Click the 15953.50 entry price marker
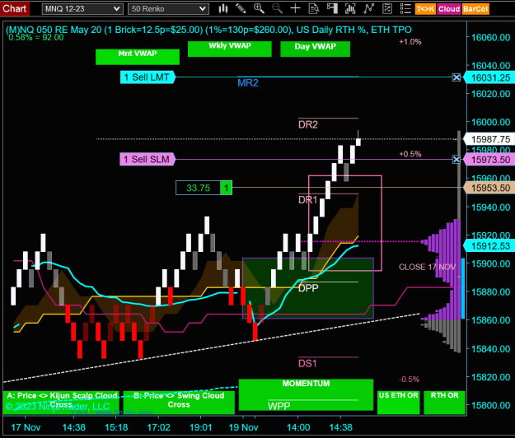The width and height of the screenshot is (515, 438). pos(489,188)
